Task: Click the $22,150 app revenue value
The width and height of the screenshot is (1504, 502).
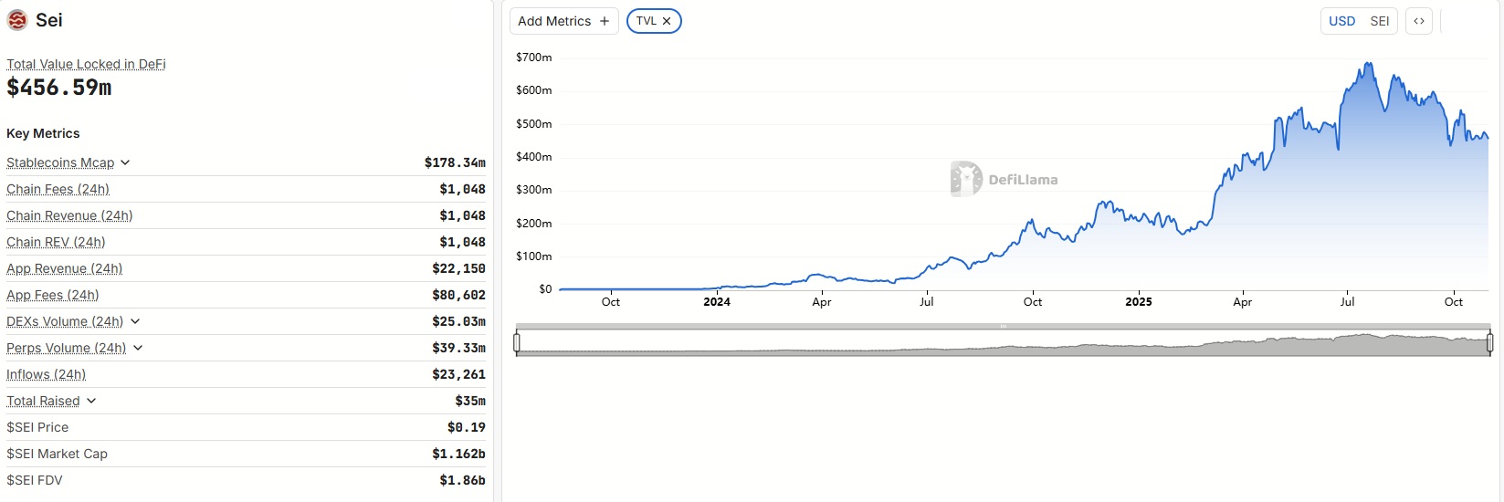Action: tap(459, 268)
